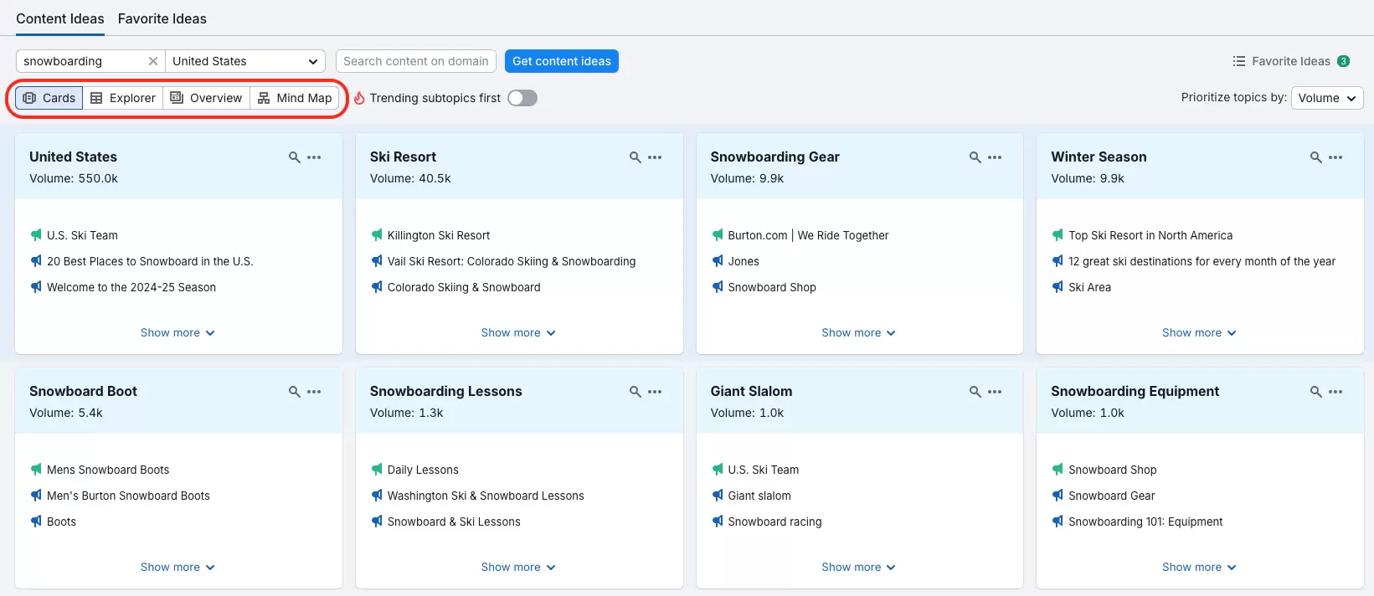Viewport: 1374px width, 596px height.
Task: Open the Prioritize topics by Volume dropdown
Action: click(1326, 98)
